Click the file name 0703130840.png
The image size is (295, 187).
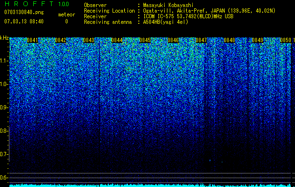[24, 12]
